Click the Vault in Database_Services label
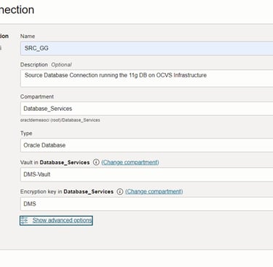Screen dimensions: 273x267 (x=55, y=162)
